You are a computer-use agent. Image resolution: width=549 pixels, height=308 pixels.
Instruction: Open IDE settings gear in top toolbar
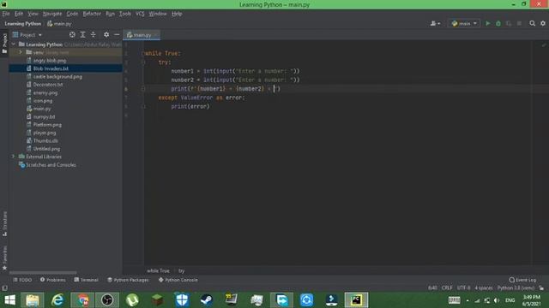click(x=543, y=23)
